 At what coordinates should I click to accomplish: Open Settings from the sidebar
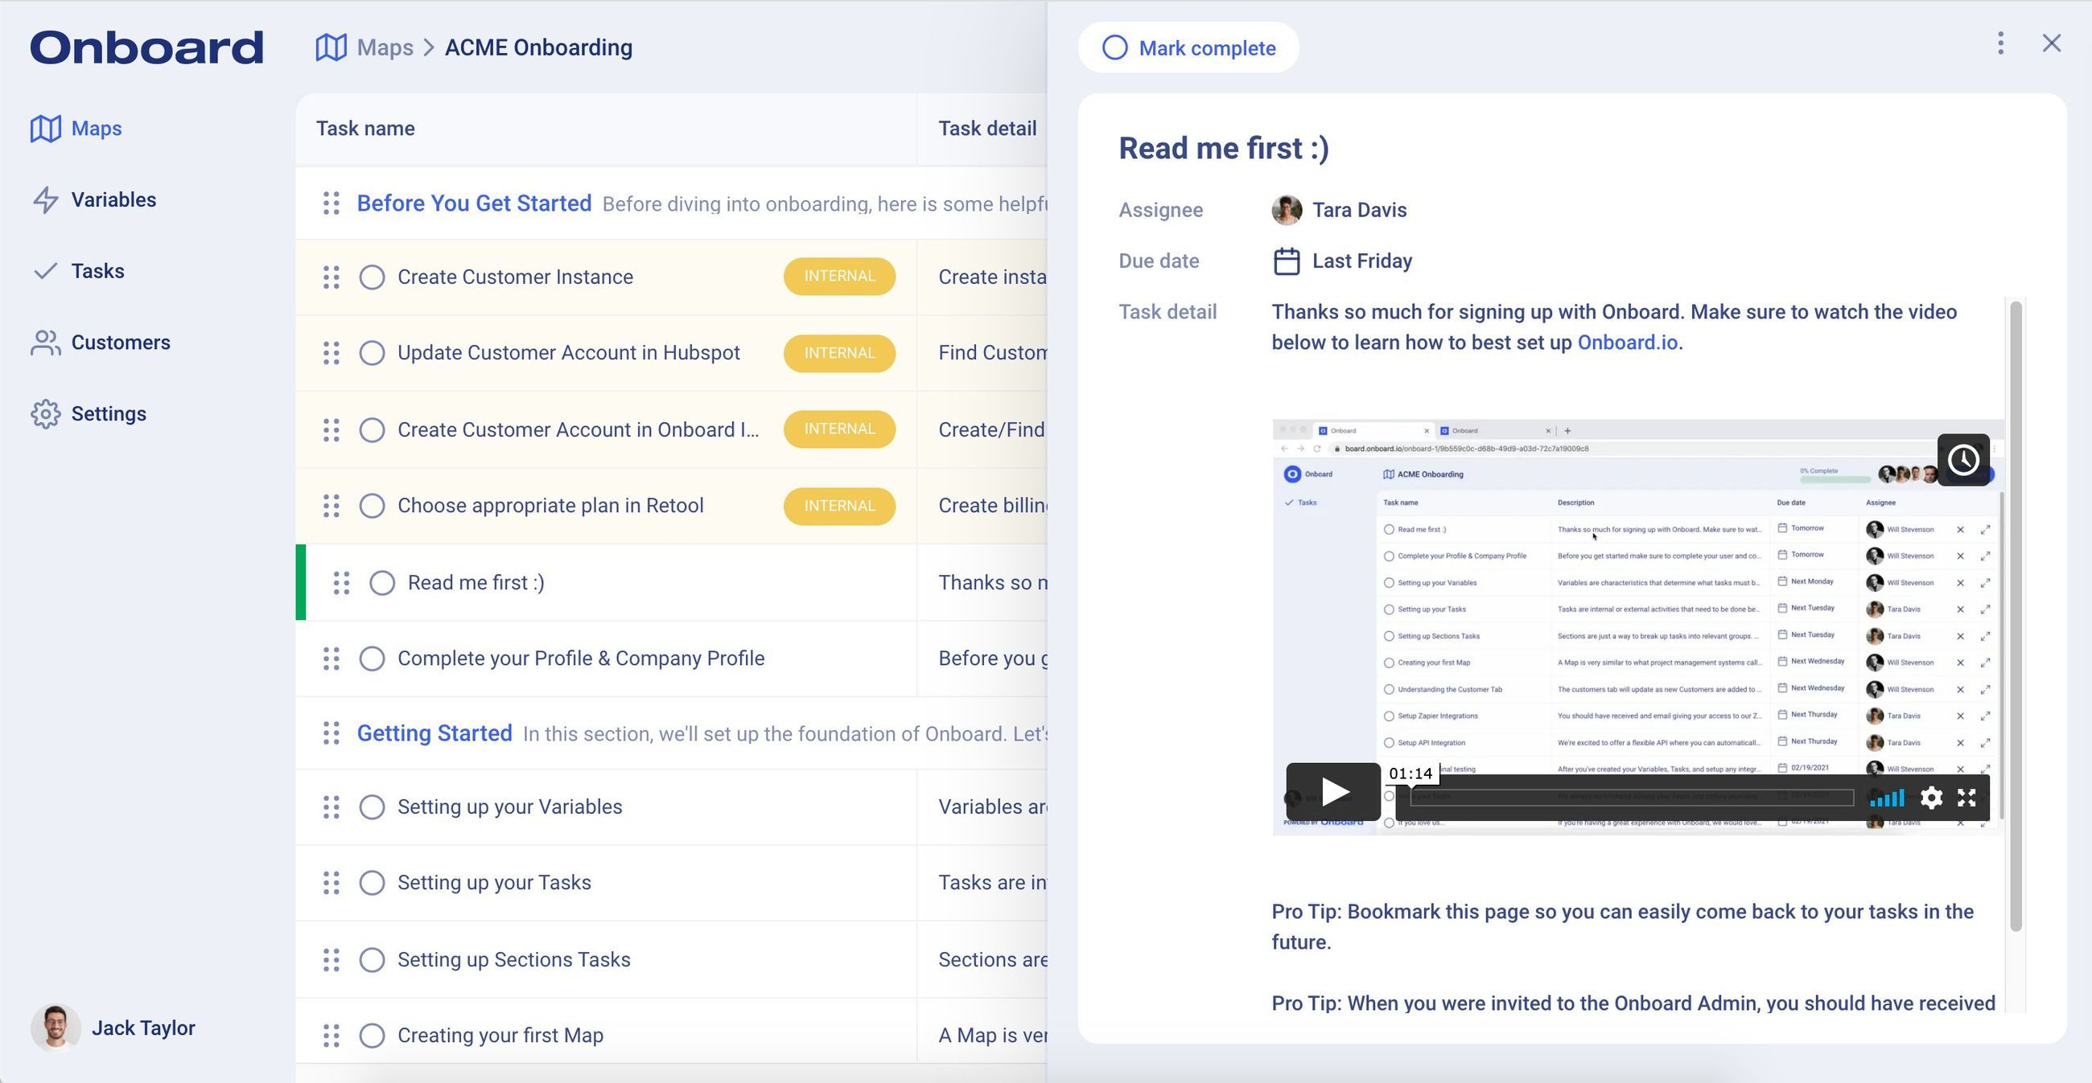(109, 413)
